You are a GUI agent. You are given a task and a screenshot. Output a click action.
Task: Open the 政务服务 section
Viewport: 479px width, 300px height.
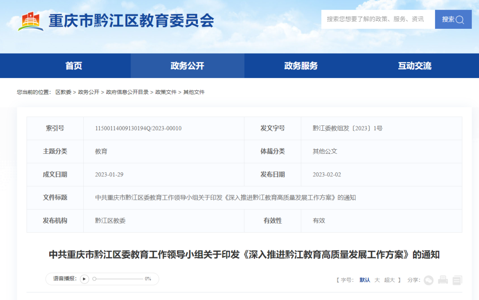pos(300,66)
